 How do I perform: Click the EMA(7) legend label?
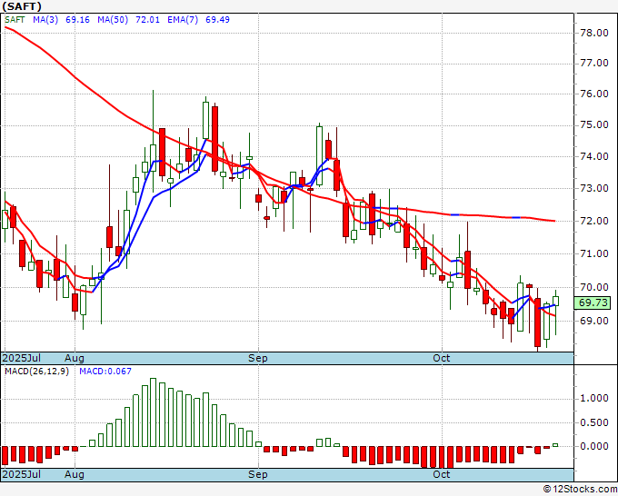(183, 20)
